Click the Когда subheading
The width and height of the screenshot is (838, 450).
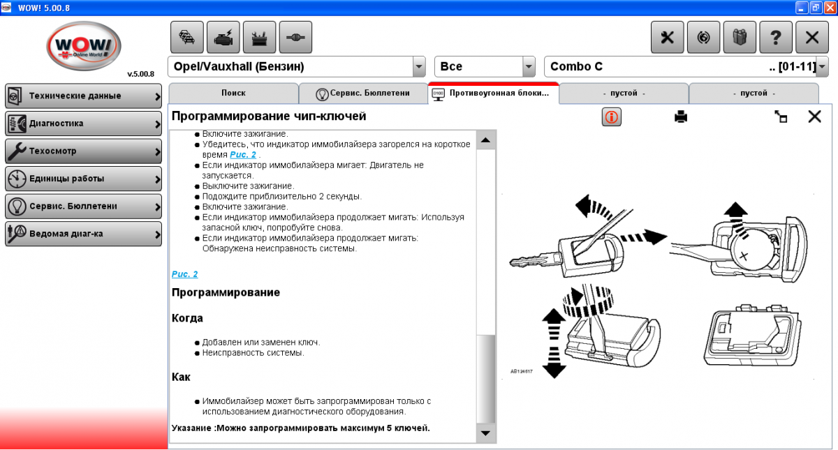coord(187,318)
